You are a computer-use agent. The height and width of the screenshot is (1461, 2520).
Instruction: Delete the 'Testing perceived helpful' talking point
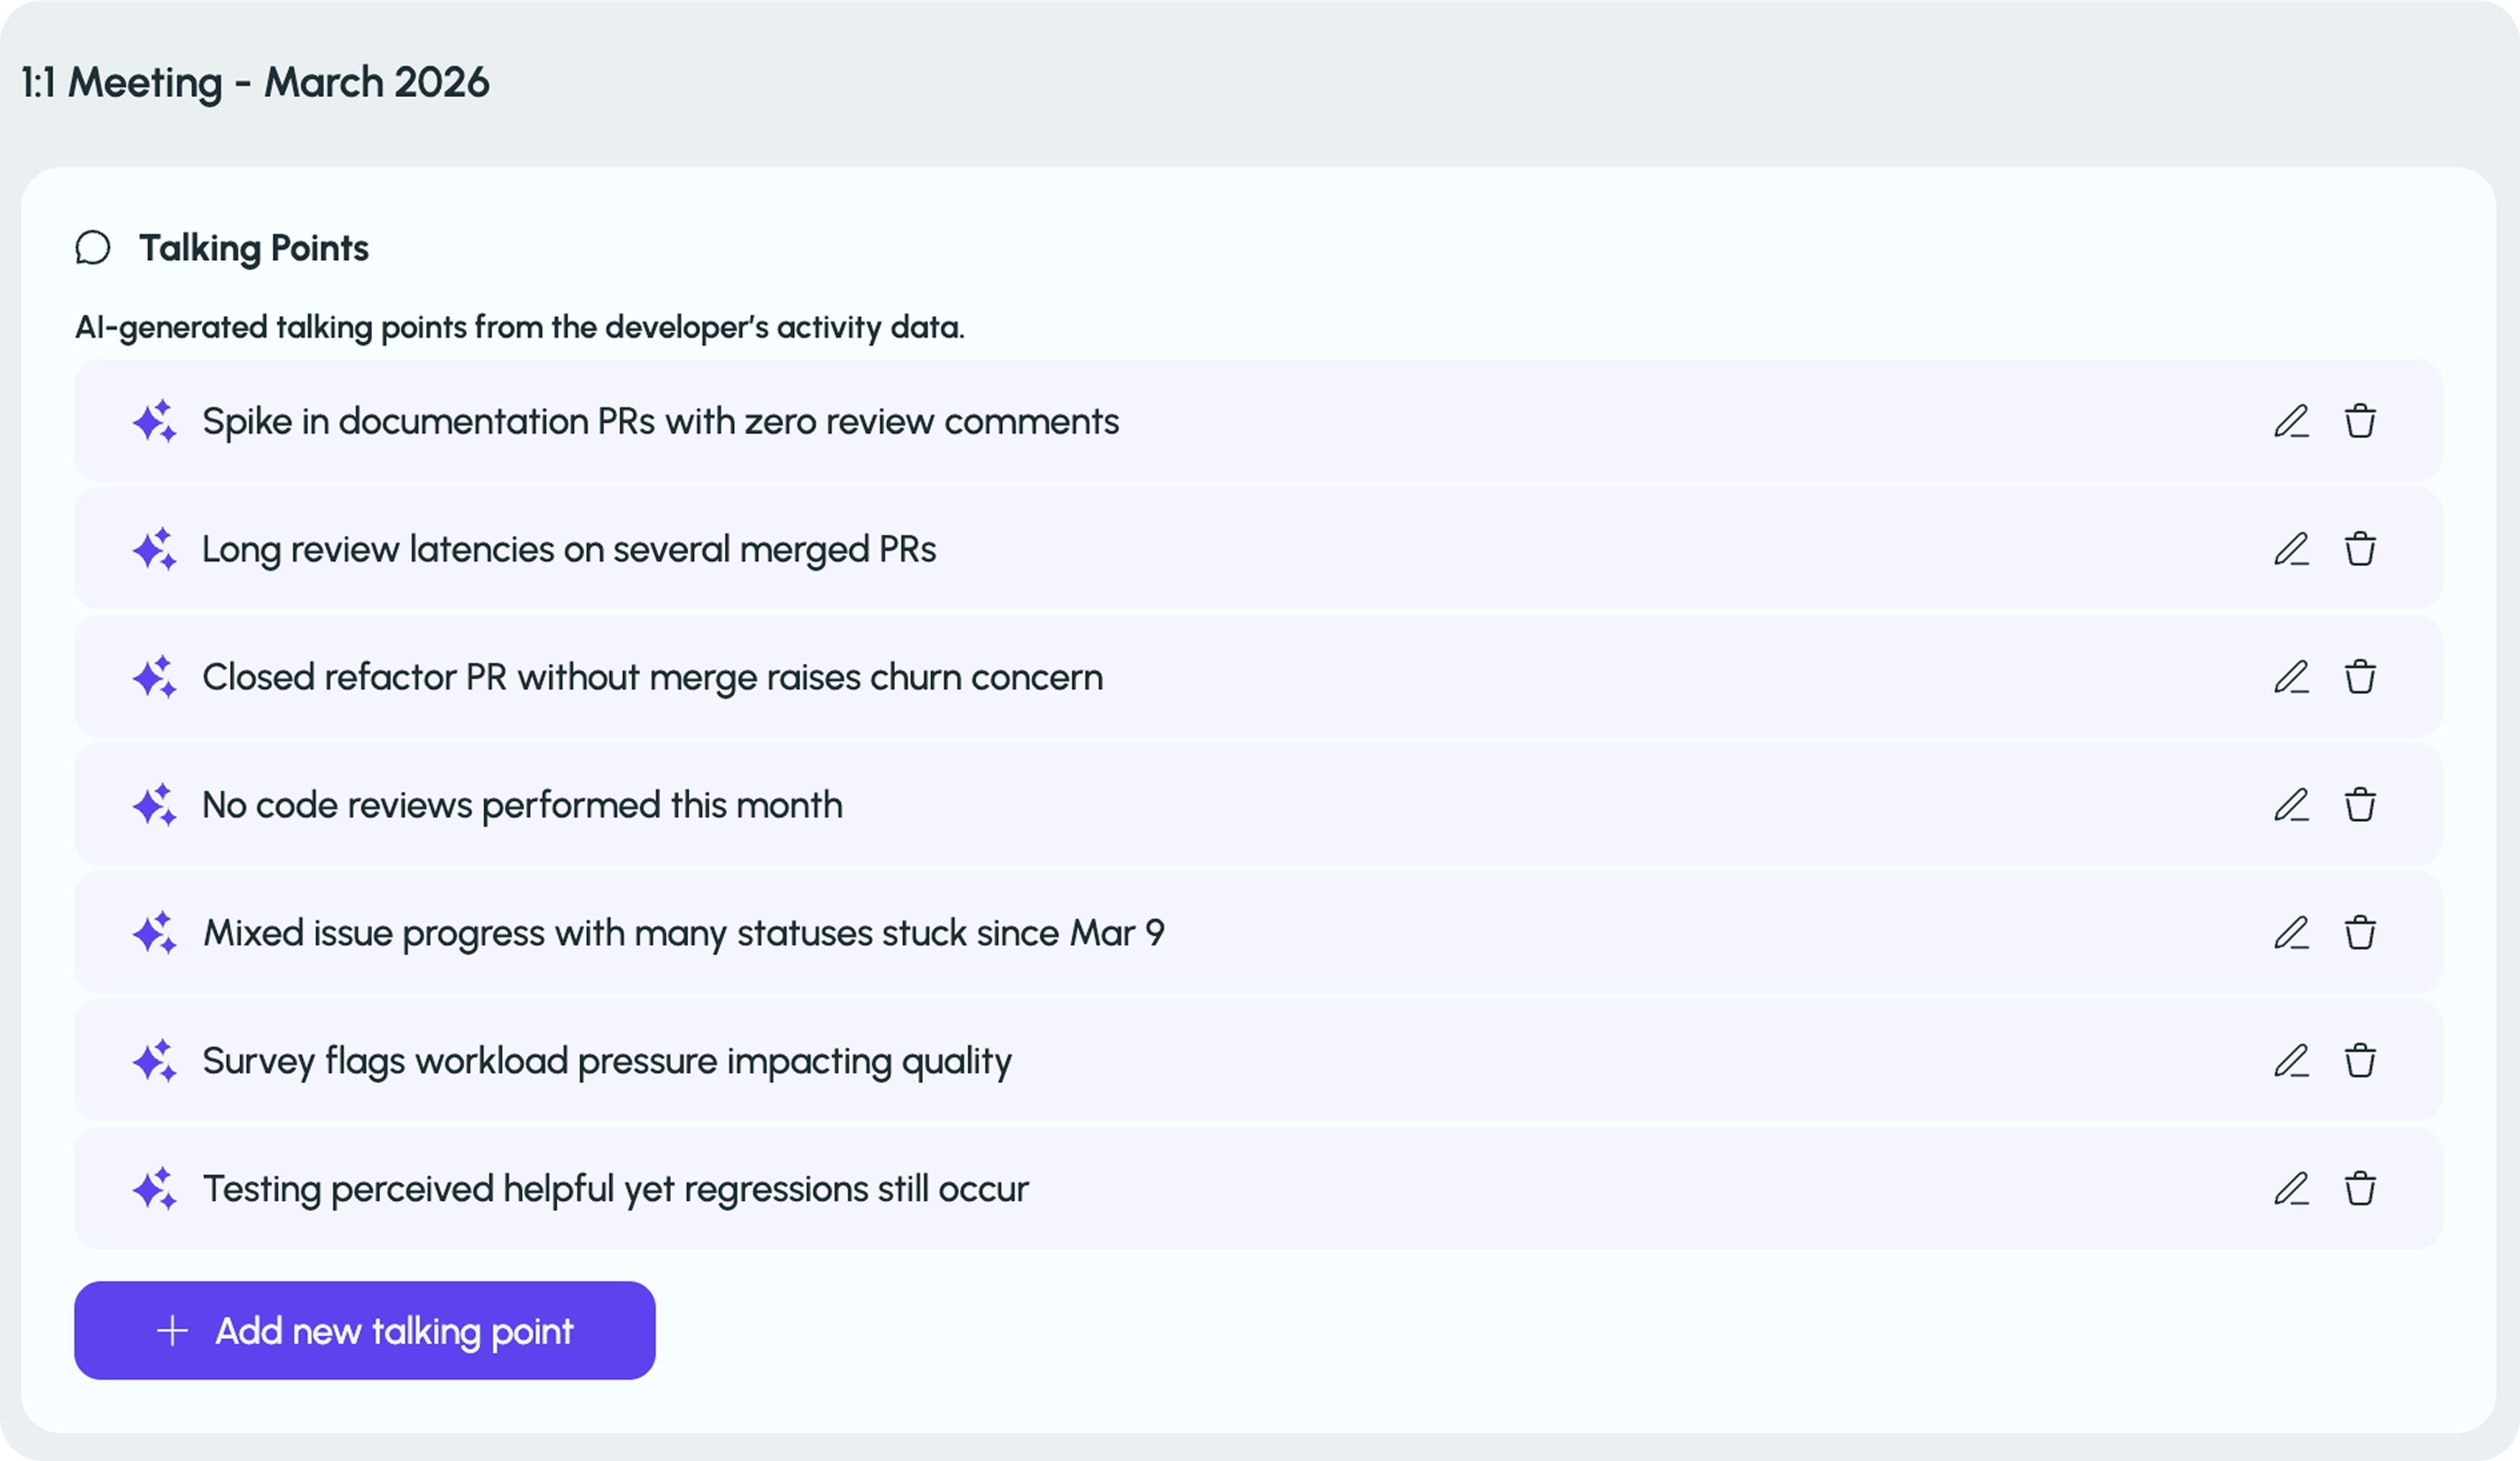tap(2360, 1189)
